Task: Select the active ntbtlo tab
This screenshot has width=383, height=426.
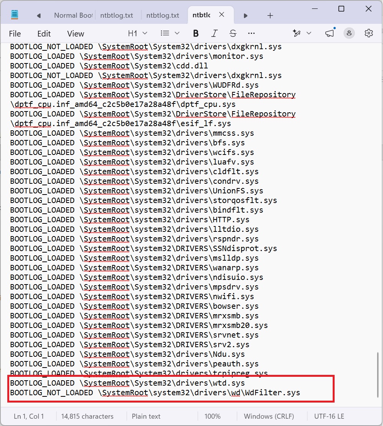Action: [201, 15]
